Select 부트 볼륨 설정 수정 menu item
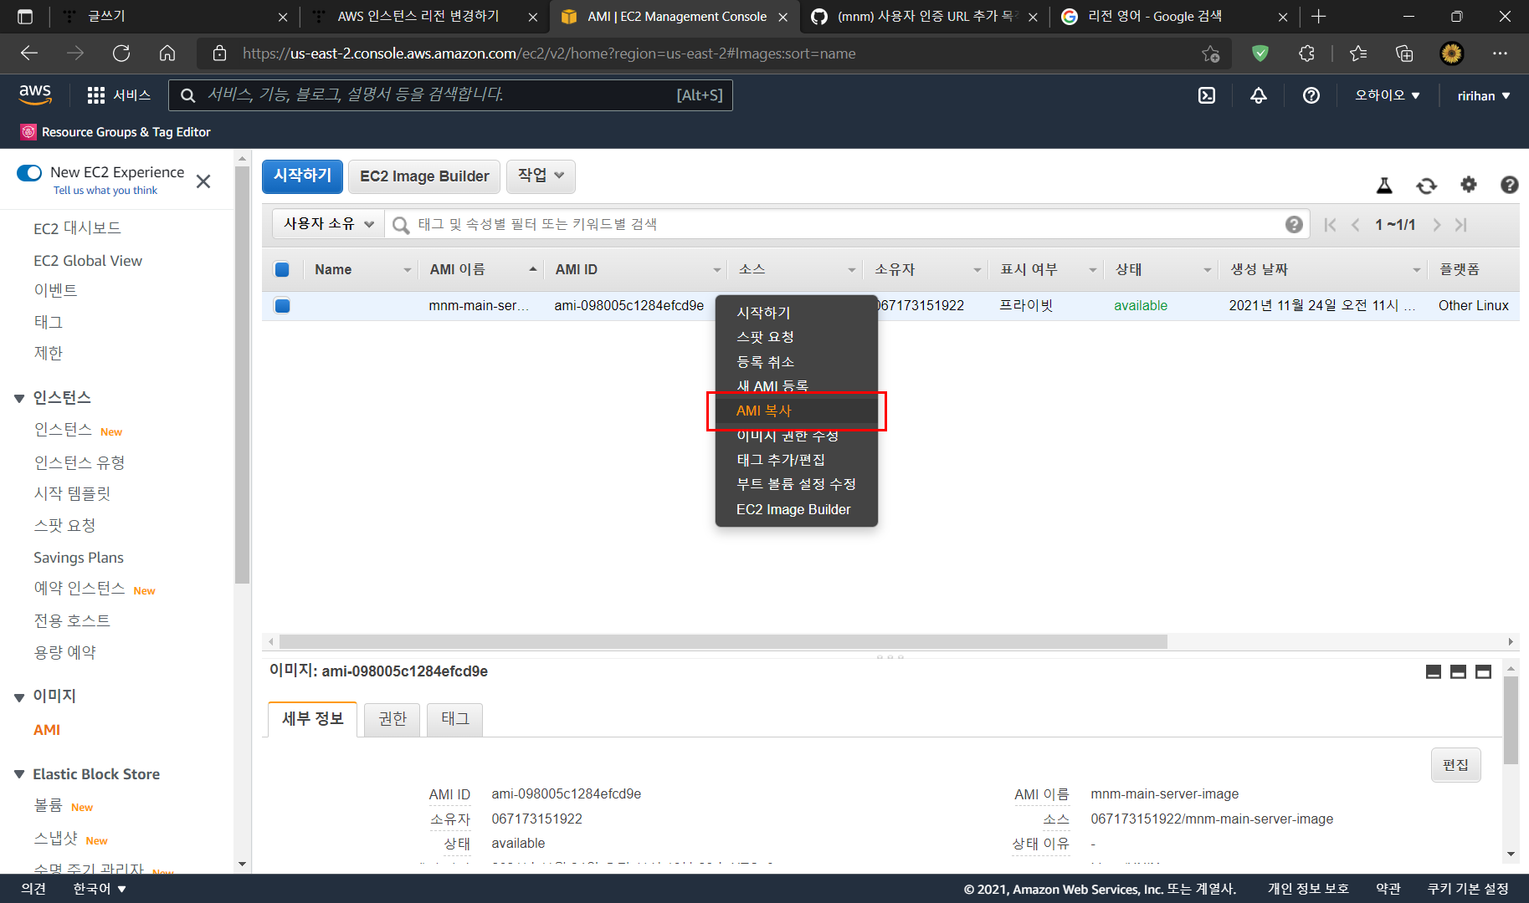The image size is (1529, 903). coord(797,484)
